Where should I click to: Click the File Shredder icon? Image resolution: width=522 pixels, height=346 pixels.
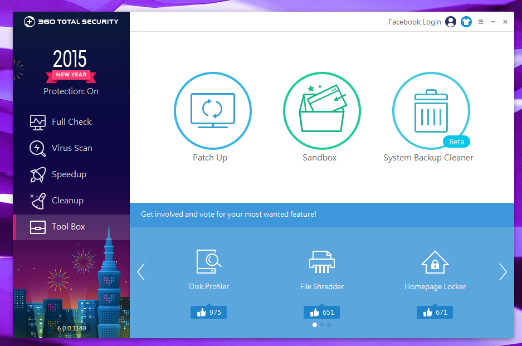pos(322,262)
